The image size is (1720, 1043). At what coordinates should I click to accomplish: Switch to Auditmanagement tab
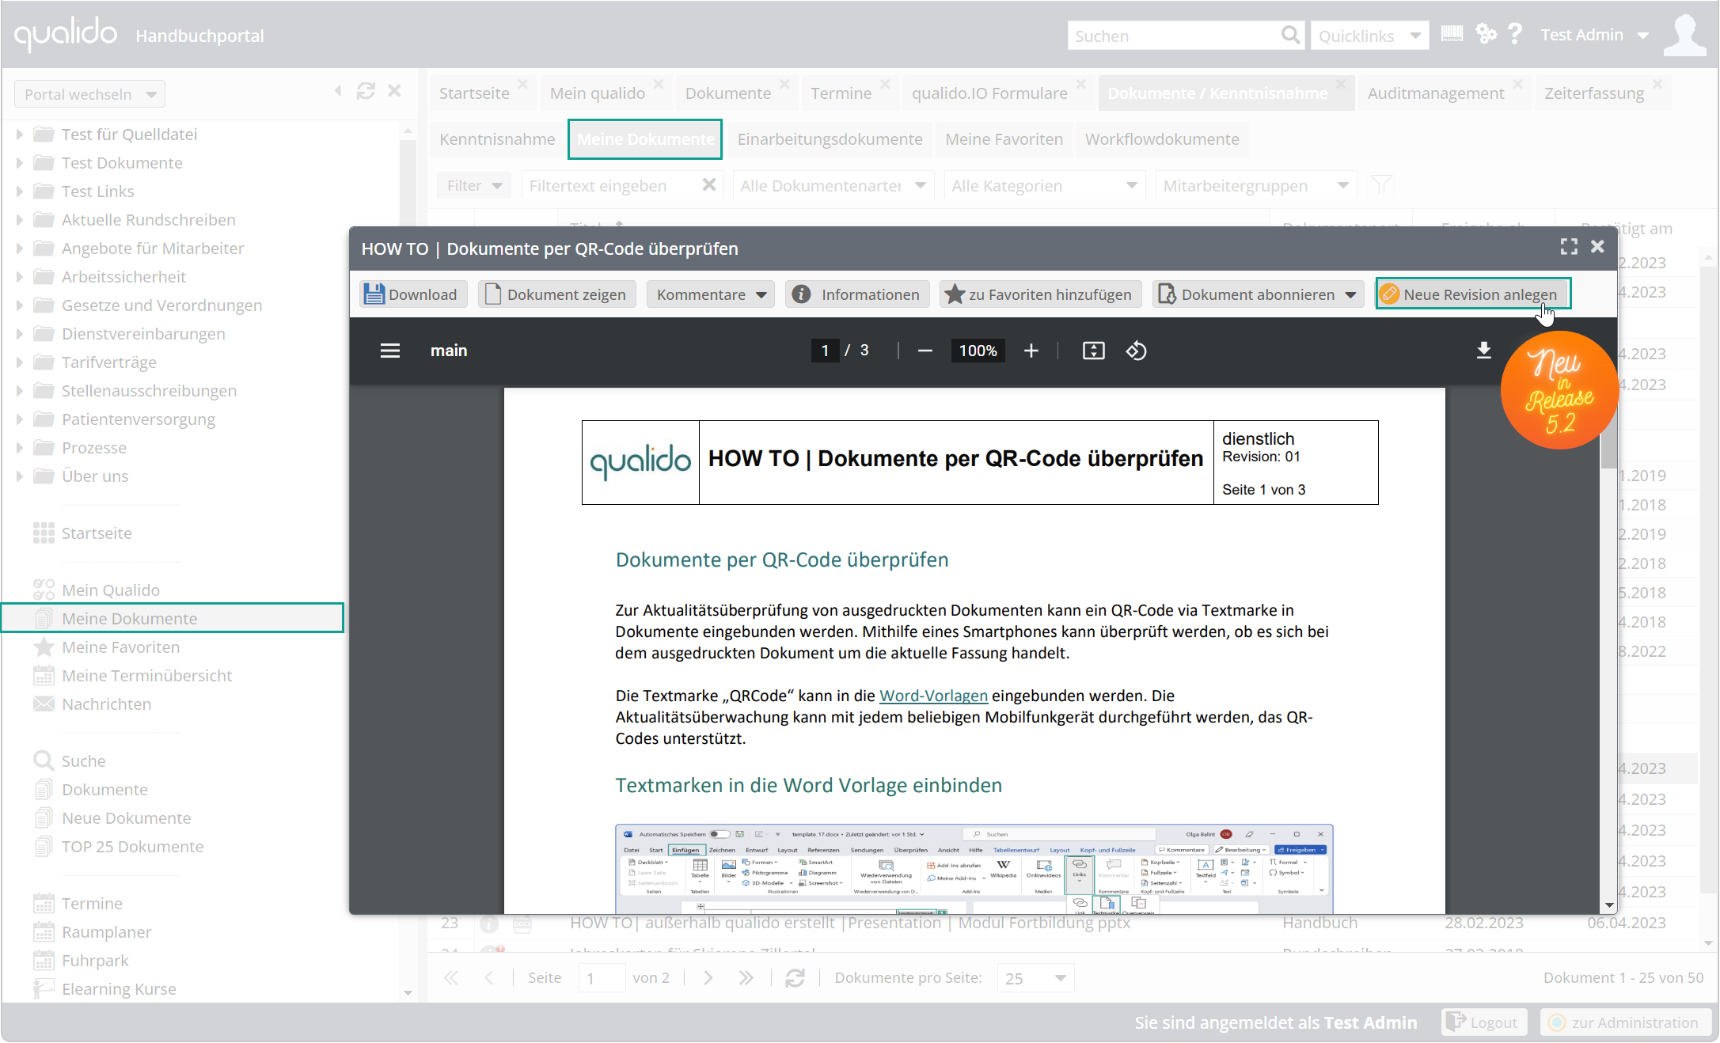(x=1436, y=93)
